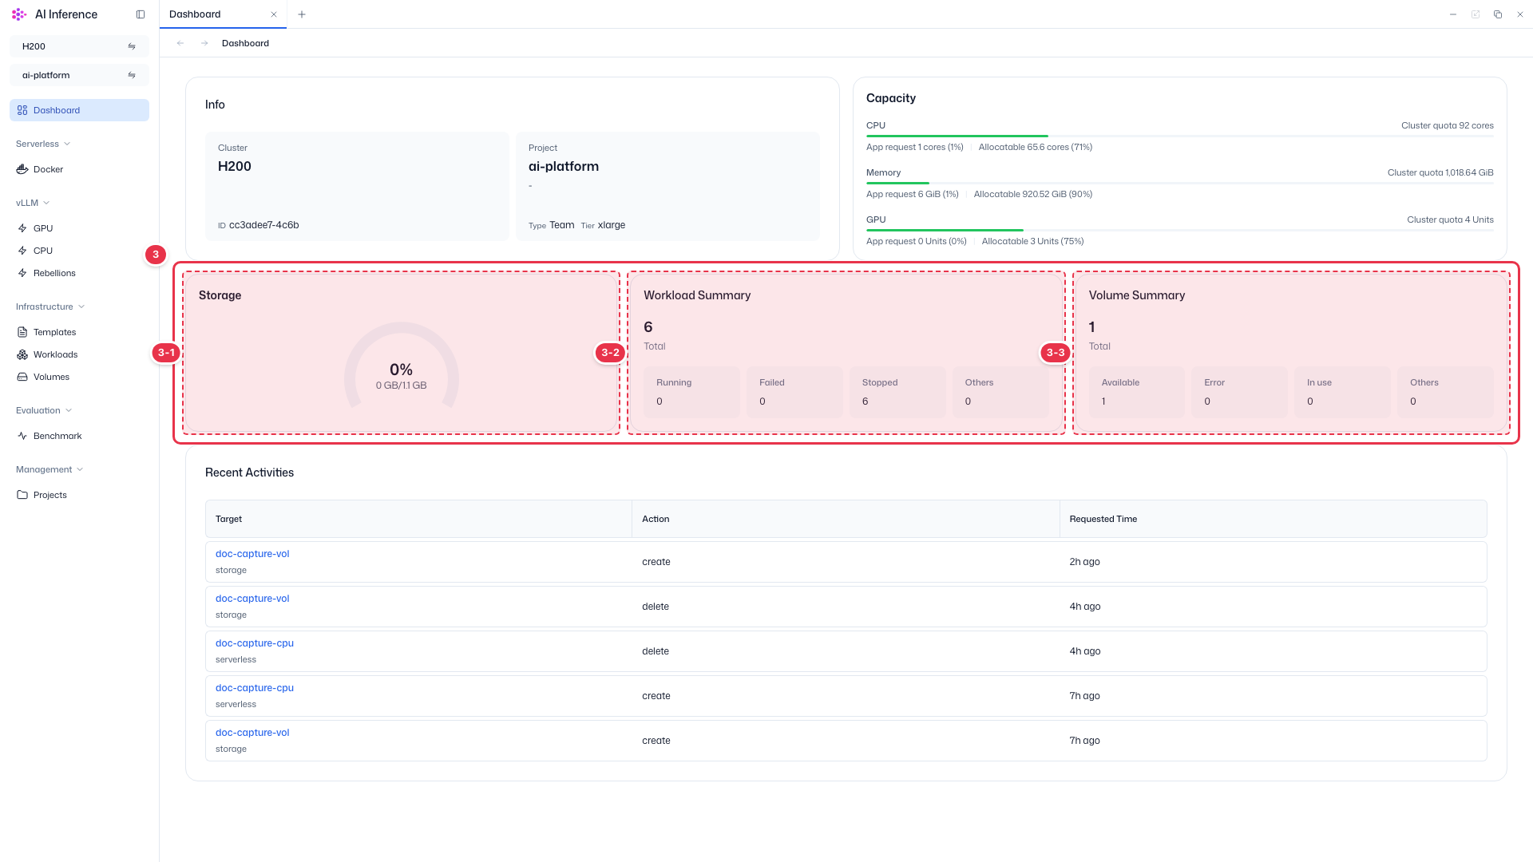
Task: Click the CPU capacity progress bar
Action: [x=1180, y=136]
